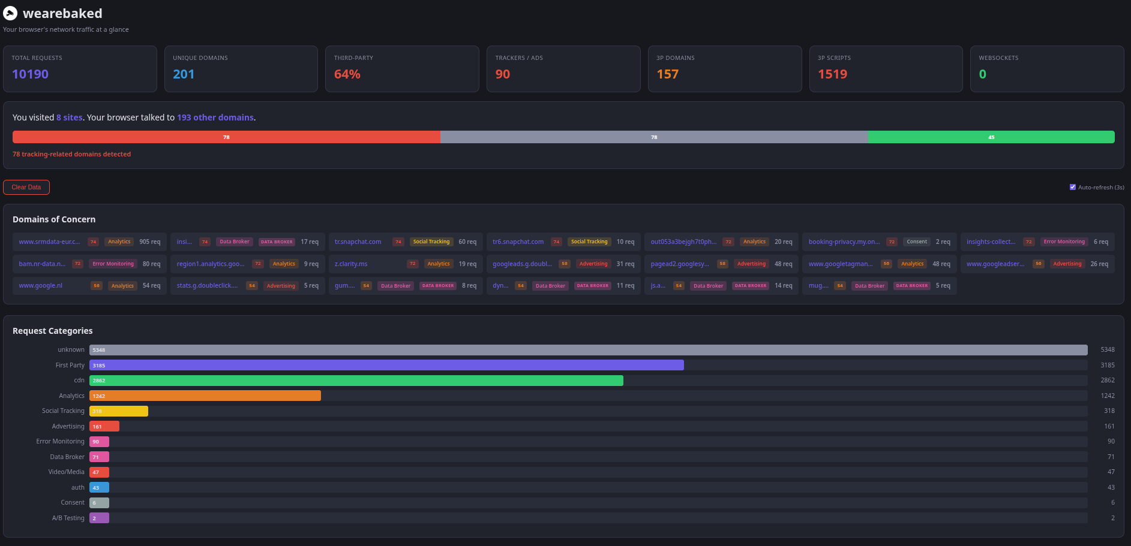This screenshot has width=1131, height=546.
Task: Open the bam.nr-data domain link
Action: (42, 264)
